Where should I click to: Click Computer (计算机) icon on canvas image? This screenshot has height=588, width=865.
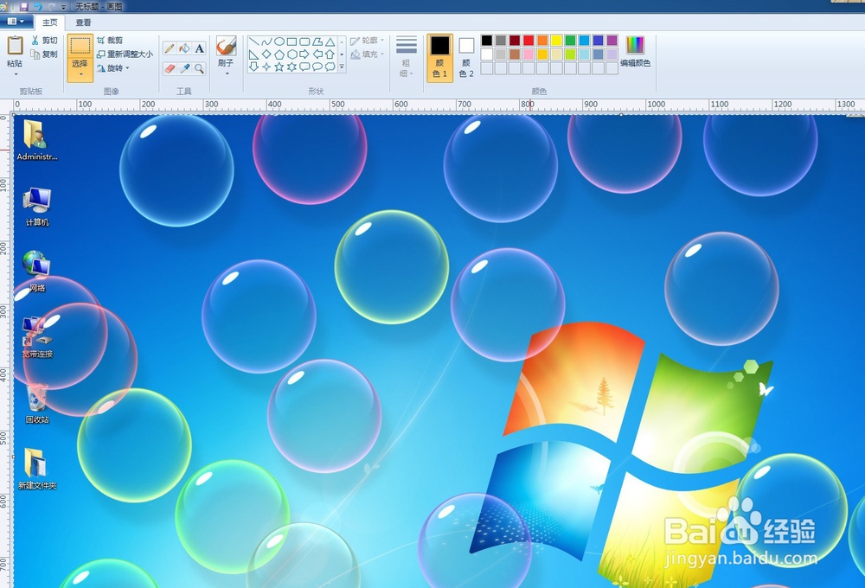coord(37,207)
